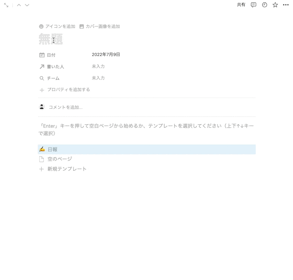
Task: Click the 共有 share button
Action: click(241, 5)
